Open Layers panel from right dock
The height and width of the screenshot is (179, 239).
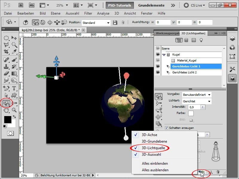click(x=232, y=38)
